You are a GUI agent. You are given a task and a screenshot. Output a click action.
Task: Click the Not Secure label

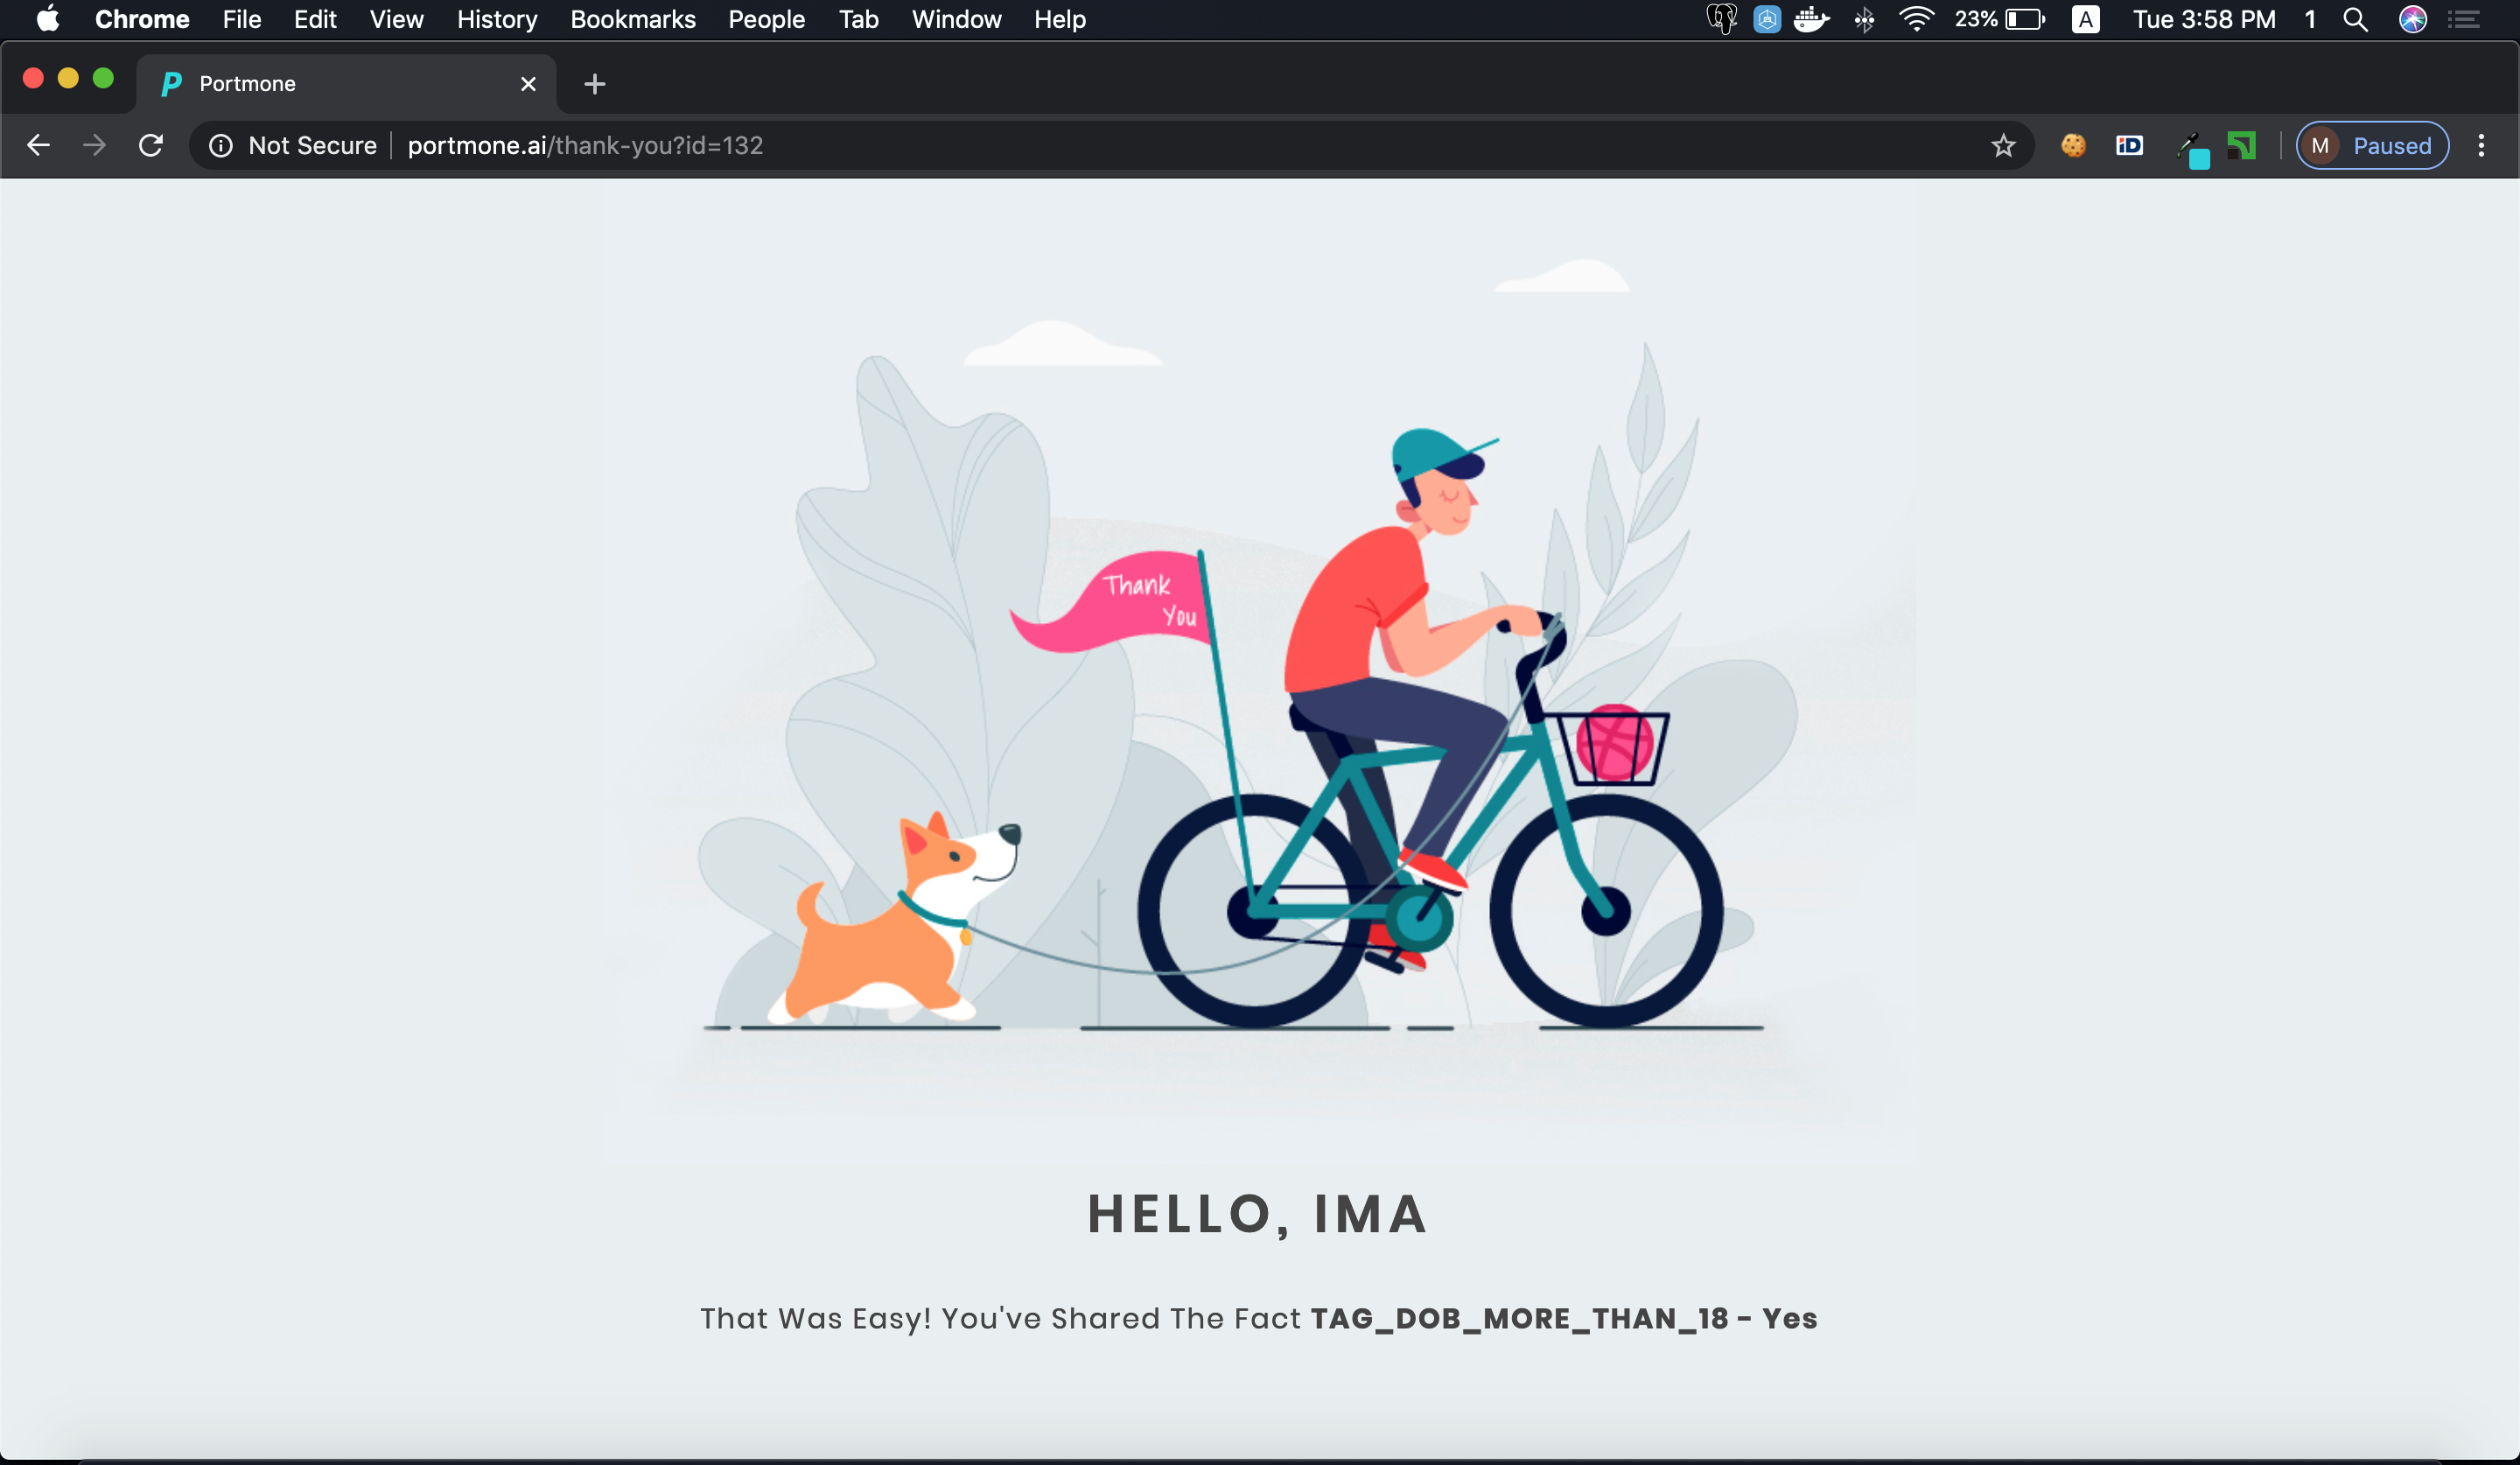[x=312, y=146]
